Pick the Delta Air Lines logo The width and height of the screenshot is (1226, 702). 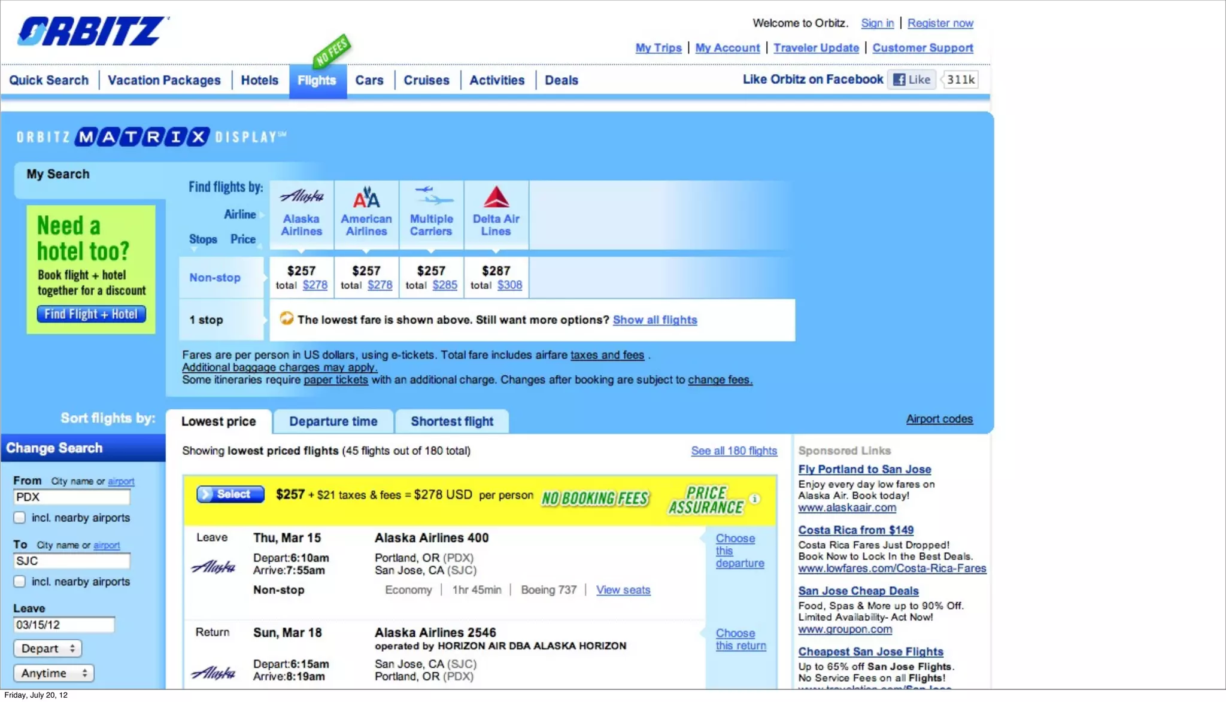click(496, 197)
